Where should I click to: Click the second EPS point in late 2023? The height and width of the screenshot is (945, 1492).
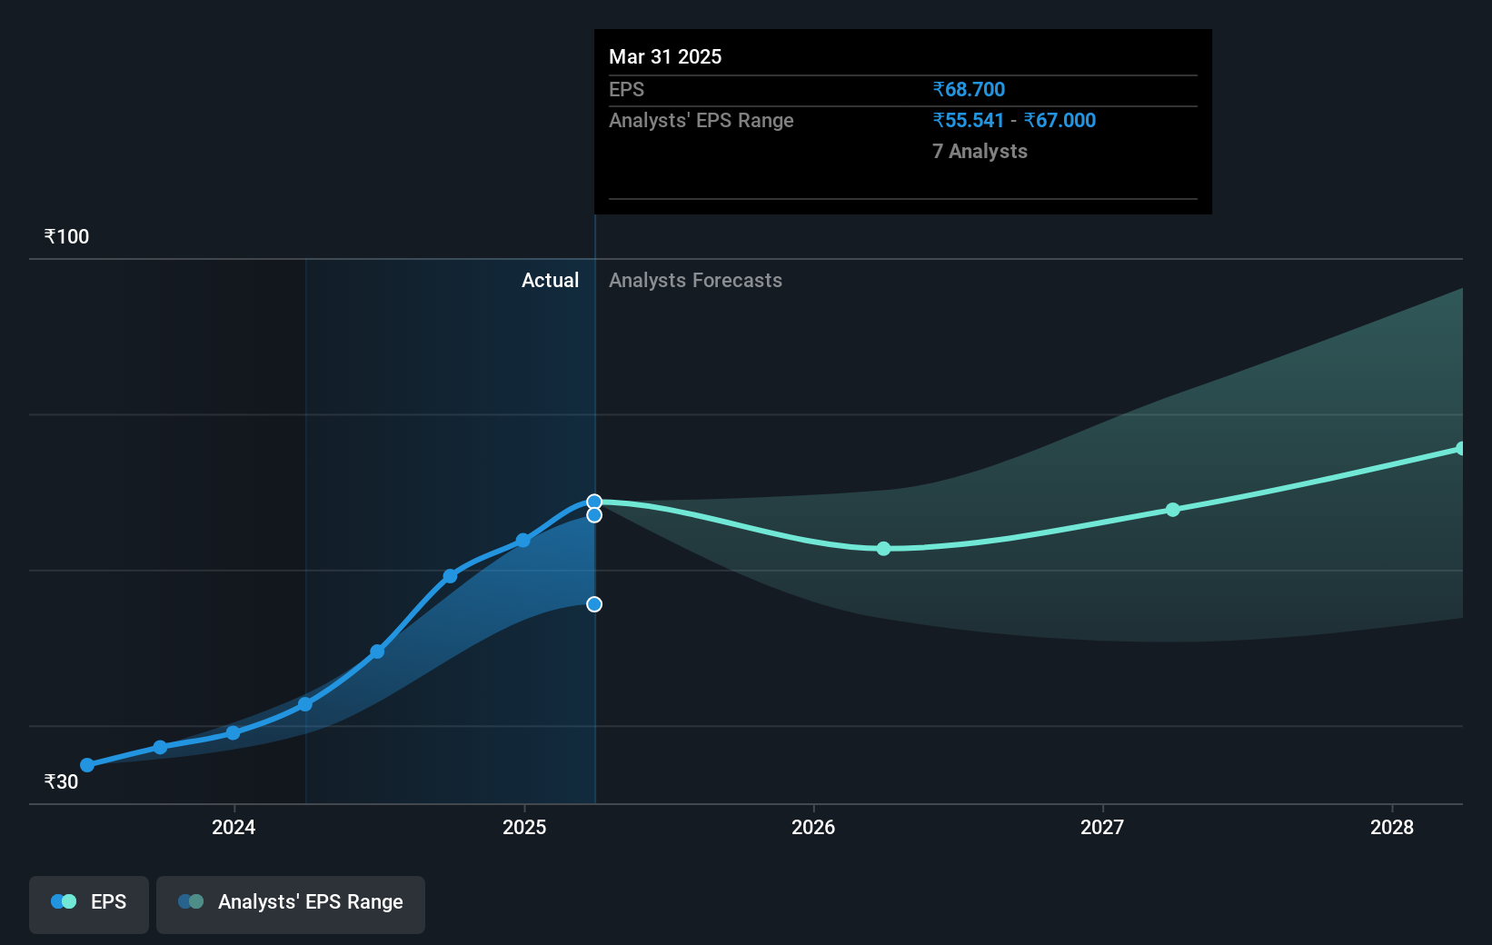tap(160, 747)
